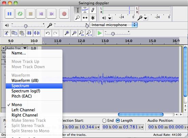
Task: Open Length time format dropdown
Action: [142, 127]
